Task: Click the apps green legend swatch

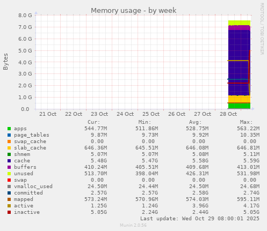Action: pyautogui.click(x=9, y=129)
